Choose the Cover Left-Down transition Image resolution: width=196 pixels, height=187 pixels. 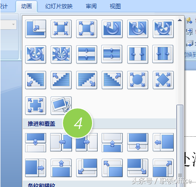pyautogui.click(x=87, y=168)
